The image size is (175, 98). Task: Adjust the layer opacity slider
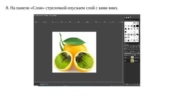coord(132,53)
